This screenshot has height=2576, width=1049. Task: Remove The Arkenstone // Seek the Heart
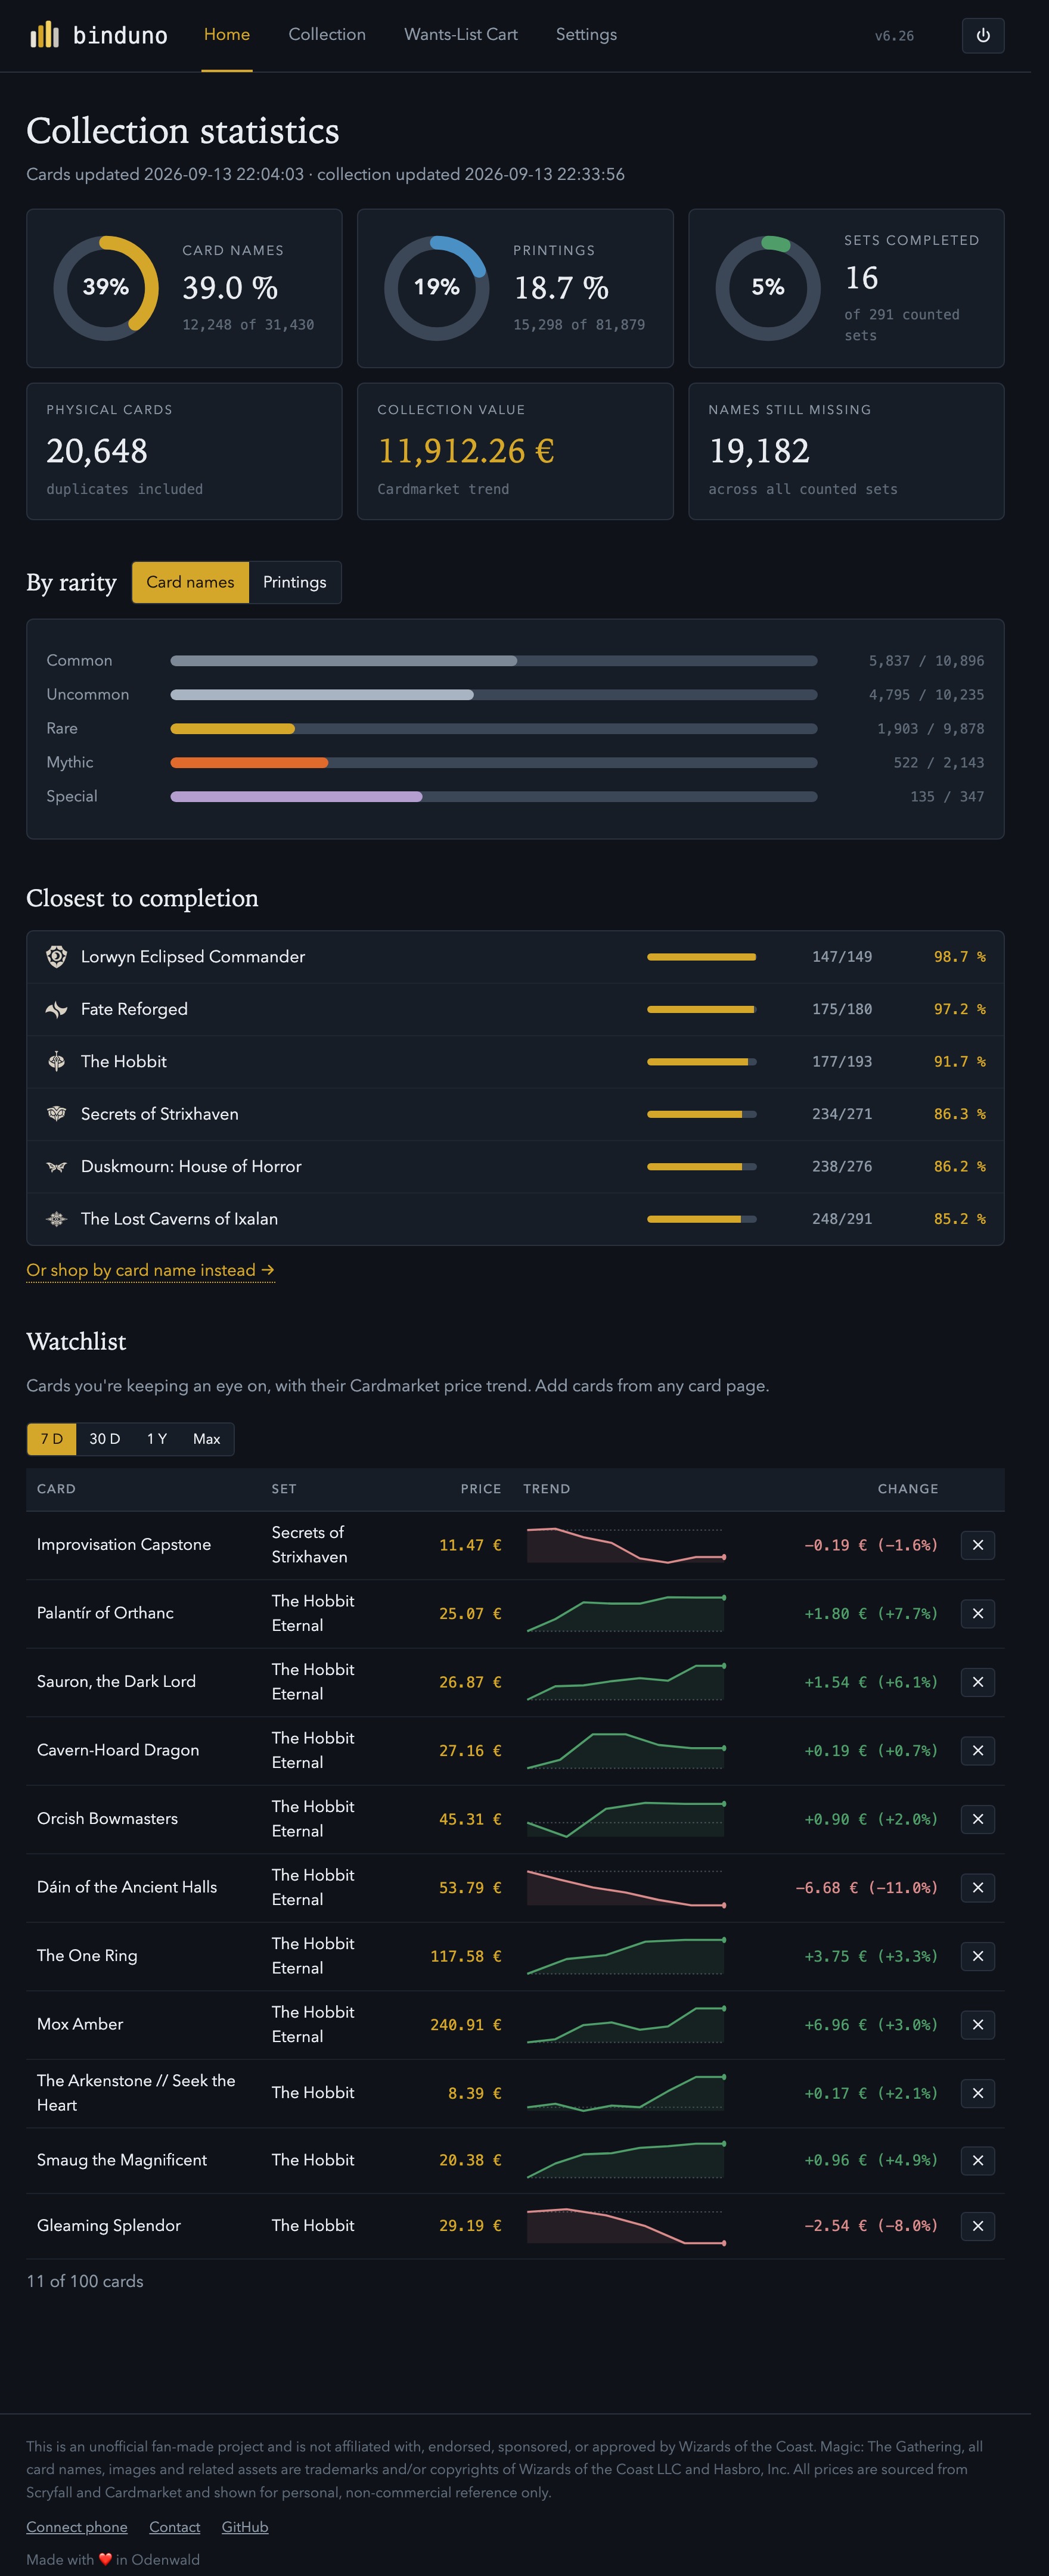(978, 2093)
